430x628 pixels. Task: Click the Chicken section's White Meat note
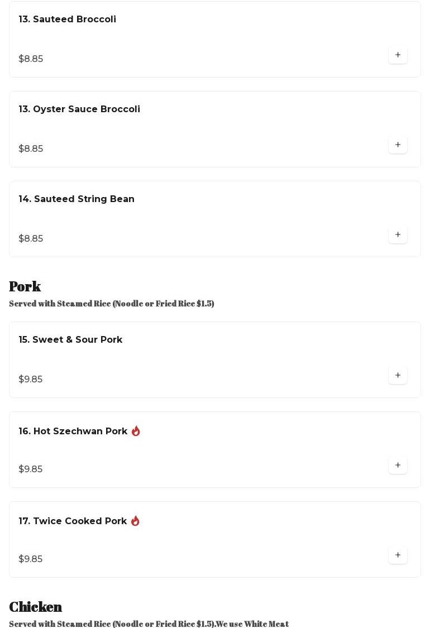tap(149, 624)
